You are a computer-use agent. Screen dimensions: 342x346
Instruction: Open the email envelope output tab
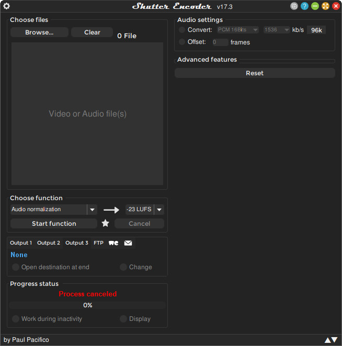128,243
